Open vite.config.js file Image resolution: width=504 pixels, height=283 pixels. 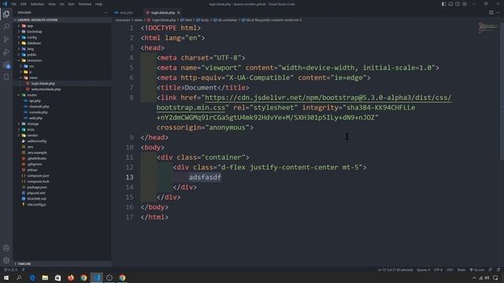tap(36, 204)
